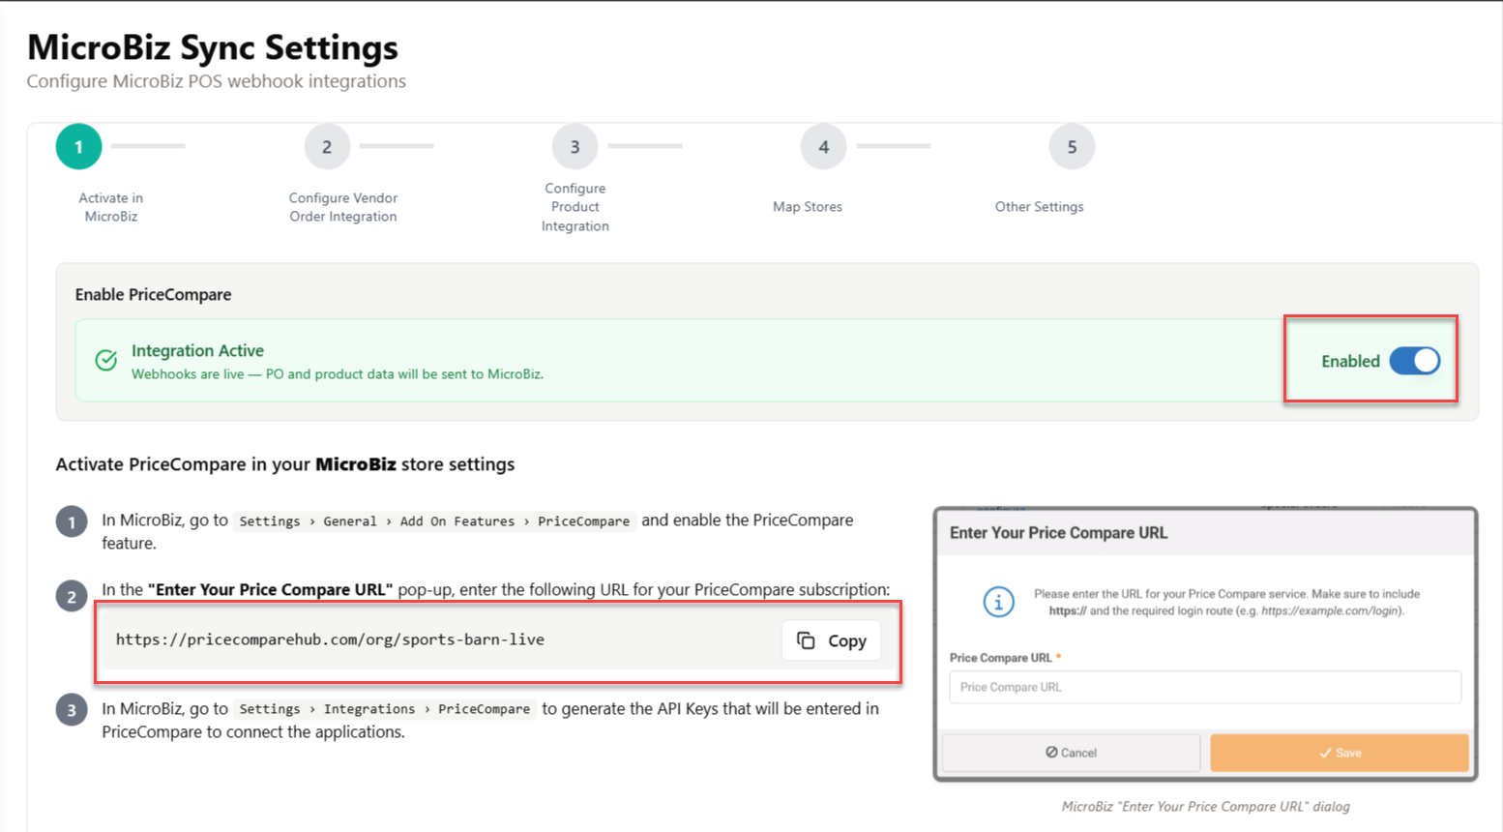This screenshot has height=832, width=1503.
Task: Click Activate PriceCompare in your MicroBiz heading
Action: (x=285, y=464)
